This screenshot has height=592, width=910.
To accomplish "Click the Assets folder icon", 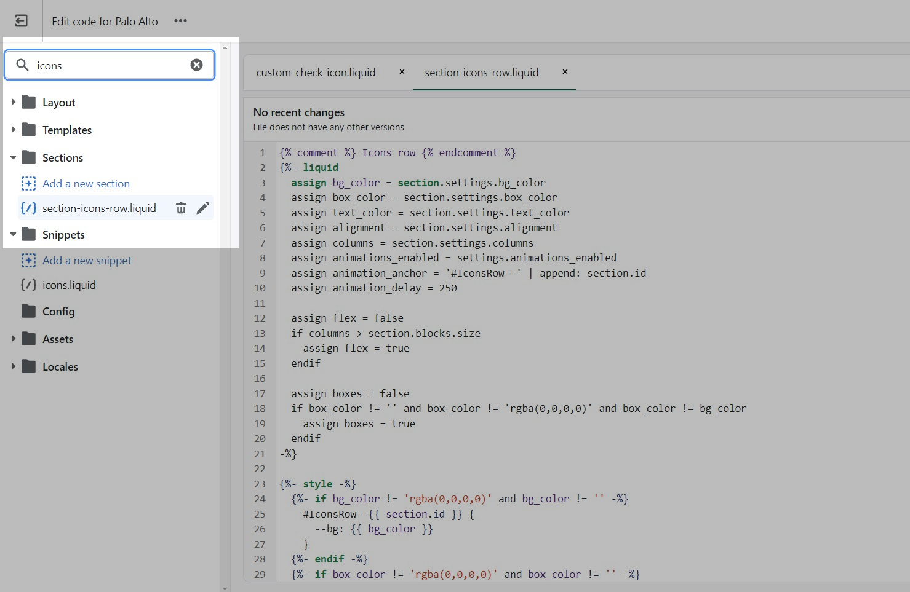I will pos(28,339).
